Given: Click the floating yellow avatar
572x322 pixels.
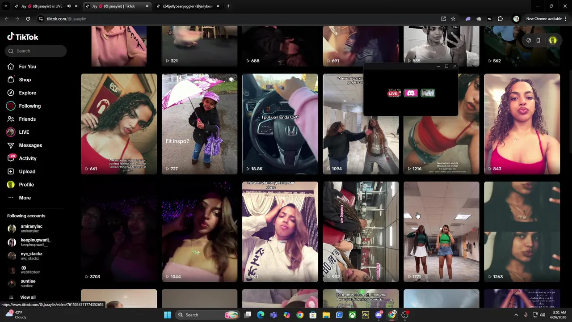Looking at the screenshot, I should coord(553,40).
